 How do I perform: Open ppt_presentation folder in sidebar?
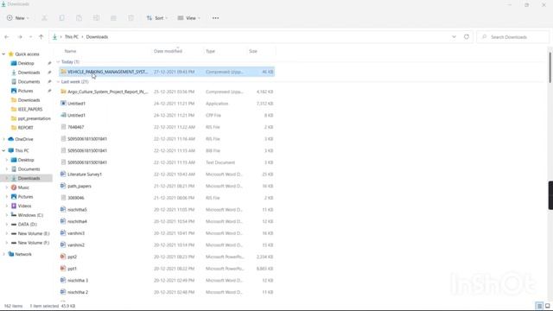(x=34, y=118)
